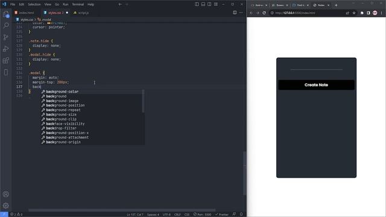This screenshot has width=386, height=217.
Task: View site information in address bar
Action: click(272, 13)
